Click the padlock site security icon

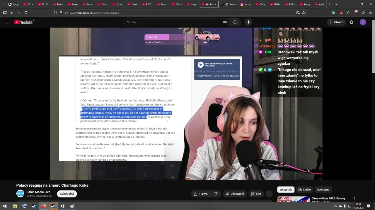tap(61, 13)
